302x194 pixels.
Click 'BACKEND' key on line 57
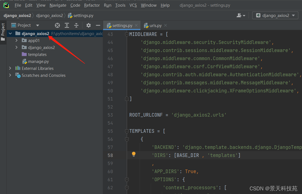click(164, 147)
